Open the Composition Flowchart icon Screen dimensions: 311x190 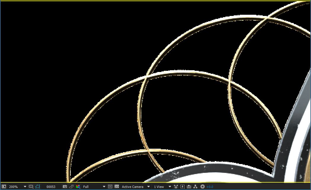(x=195, y=186)
